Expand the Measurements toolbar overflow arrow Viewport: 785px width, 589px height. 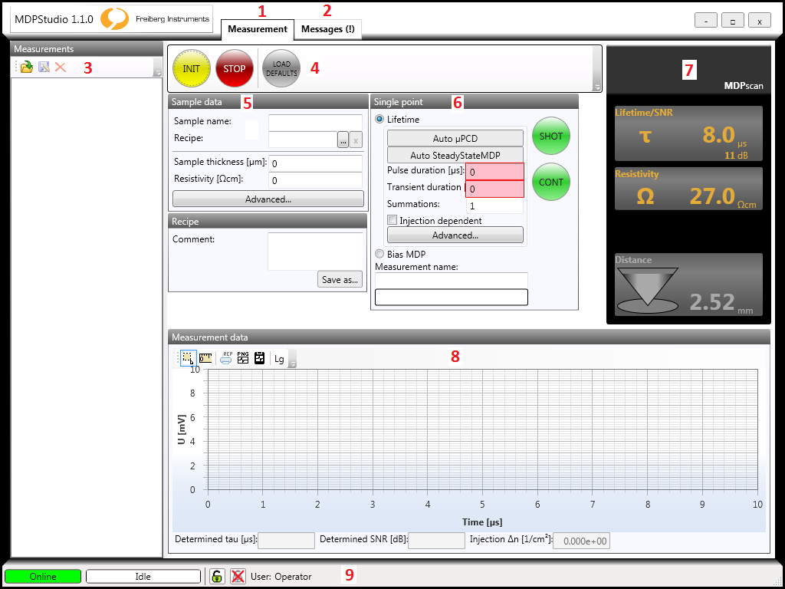tap(157, 71)
